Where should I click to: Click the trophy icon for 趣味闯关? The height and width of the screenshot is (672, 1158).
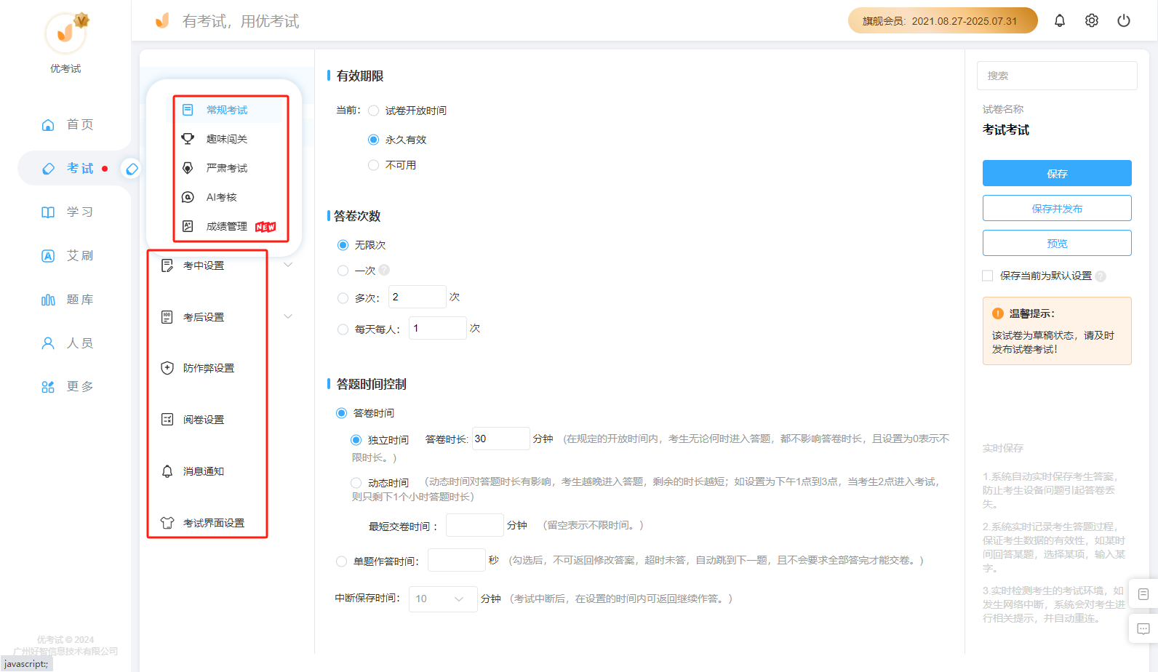pyautogui.click(x=188, y=139)
